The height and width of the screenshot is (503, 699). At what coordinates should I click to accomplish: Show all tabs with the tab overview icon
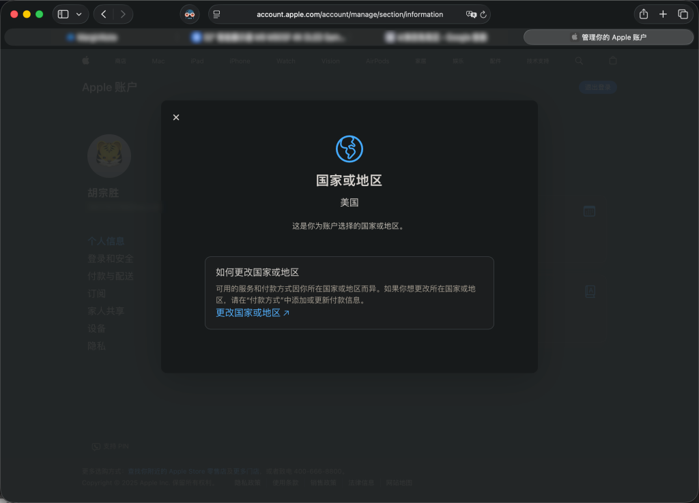pyautogui.click(x=683, y=14)
